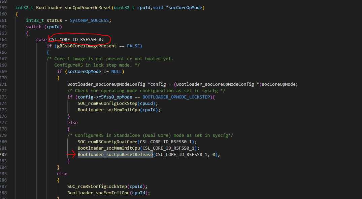Click cpuId inside the switch parentheses

click(53, 27)
